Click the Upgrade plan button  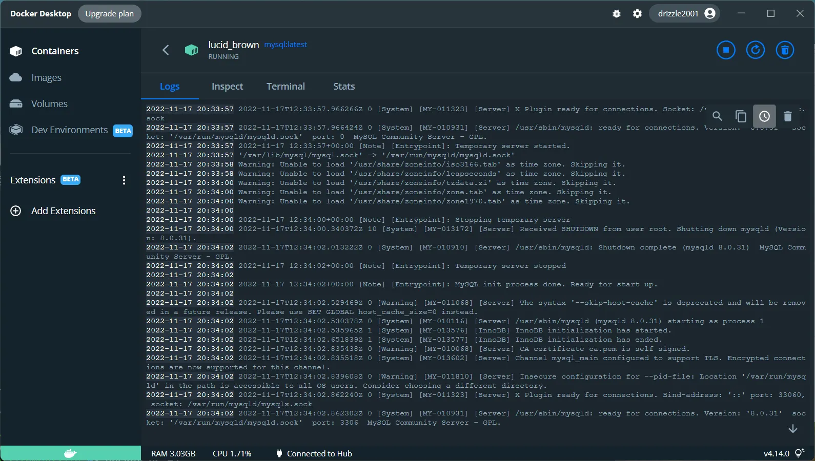[x=109, y=14]
